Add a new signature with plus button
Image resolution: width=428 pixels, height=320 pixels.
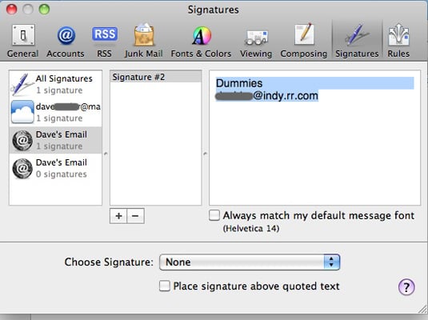pos(118,216)
